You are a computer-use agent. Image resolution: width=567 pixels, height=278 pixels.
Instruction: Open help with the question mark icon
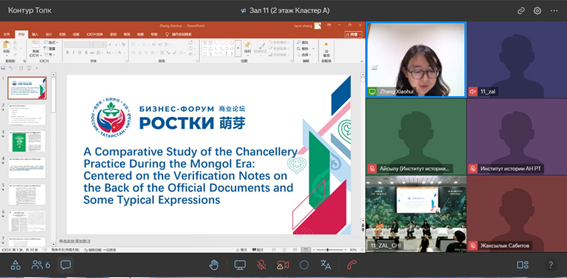click(551, 266)
